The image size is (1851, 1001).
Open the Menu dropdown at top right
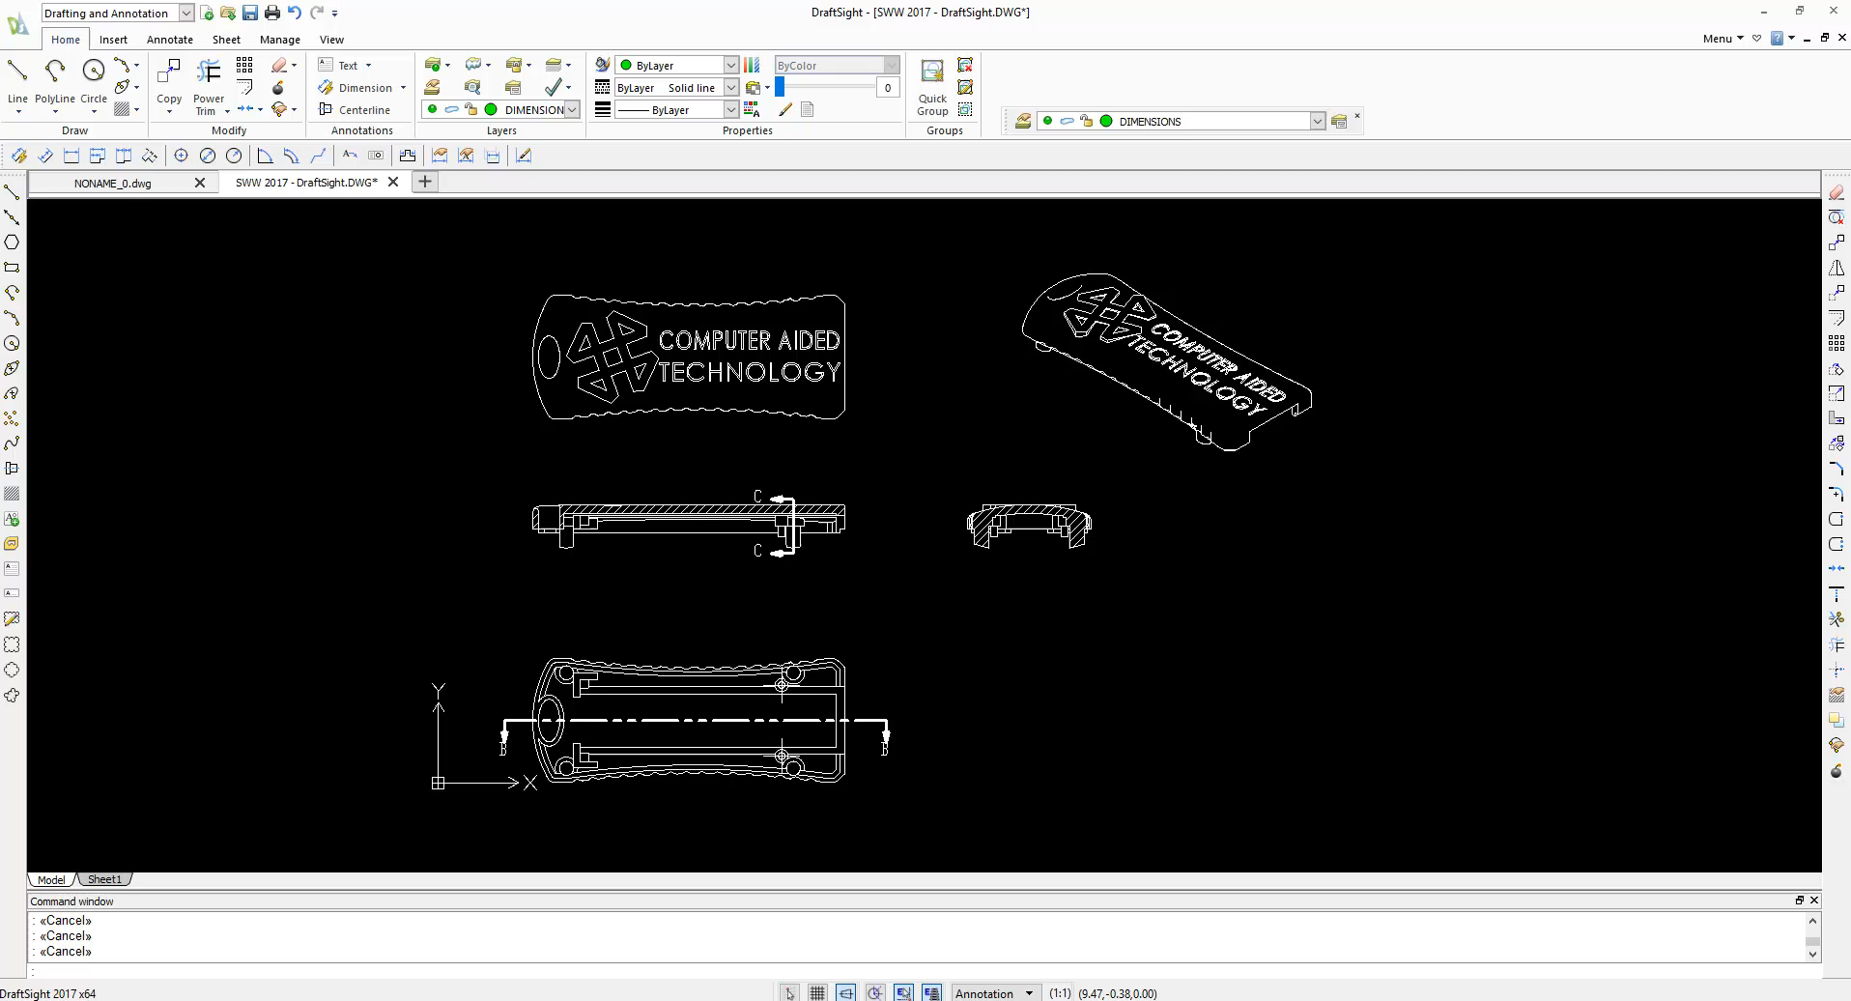(x=1723, y=39)
